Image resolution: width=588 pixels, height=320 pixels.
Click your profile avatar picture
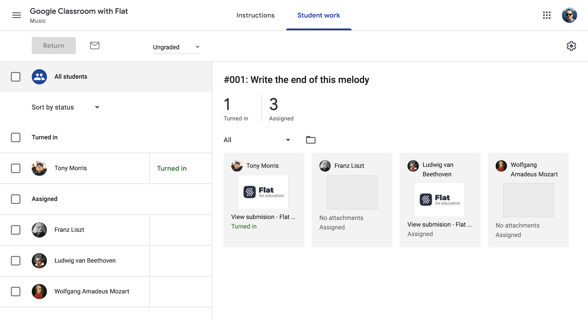570,15
